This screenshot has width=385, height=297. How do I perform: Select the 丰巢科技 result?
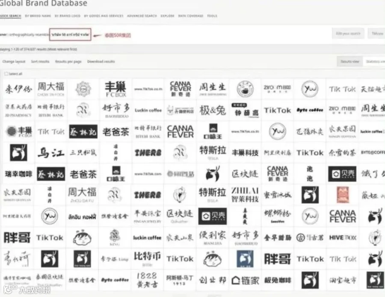coord(245,152)
